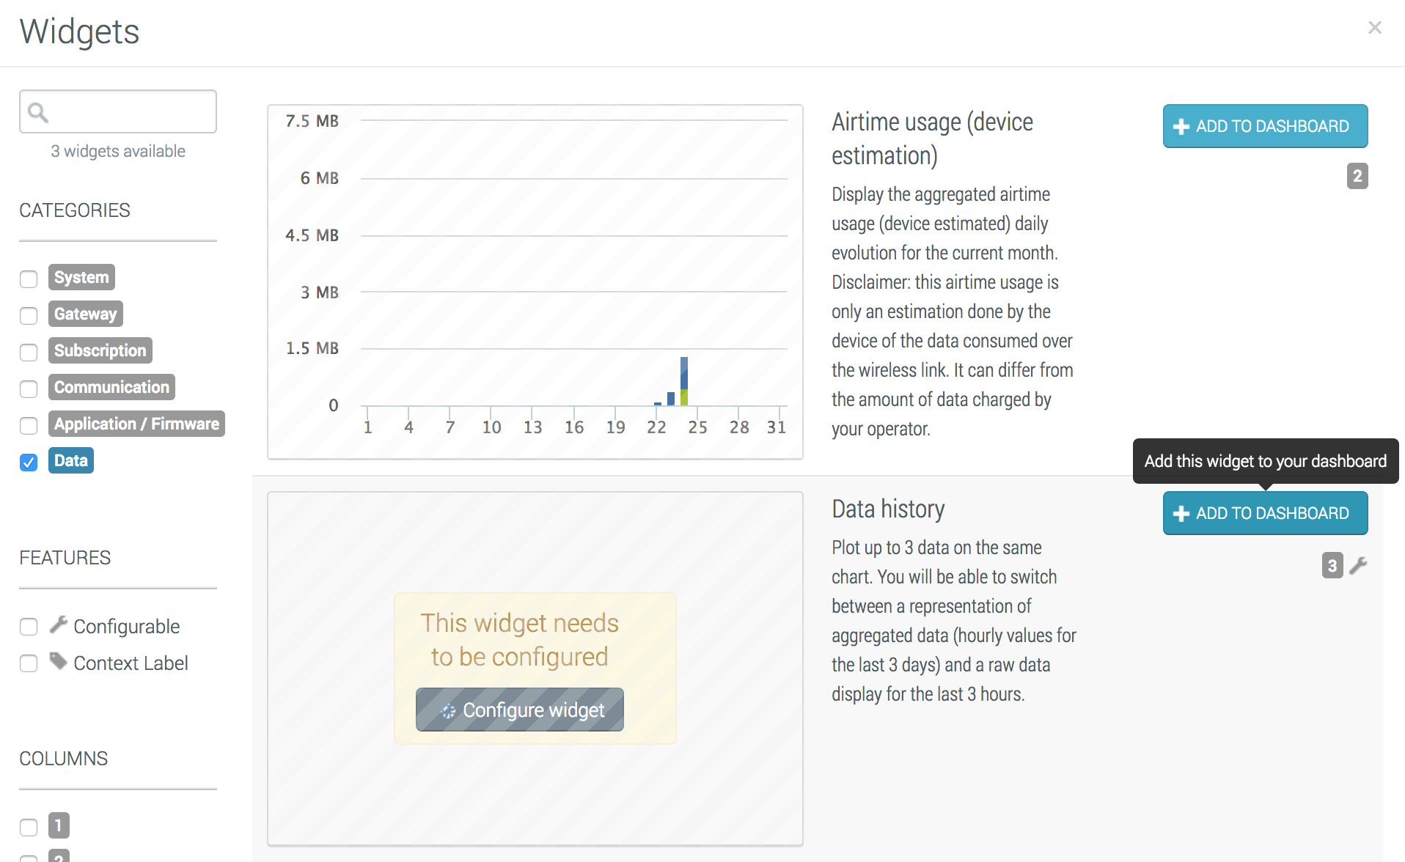
Task: Click the gear icon on Configure widget
Action: click(x=447, y=710)
